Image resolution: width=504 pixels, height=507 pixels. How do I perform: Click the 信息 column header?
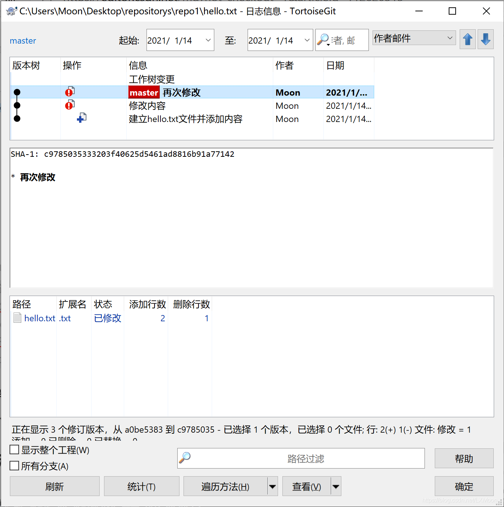coord(200,65)
